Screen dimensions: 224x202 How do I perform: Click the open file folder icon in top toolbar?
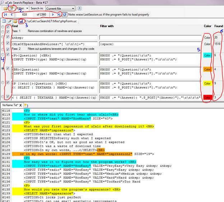pyautogui.click(x=5, y=8)
